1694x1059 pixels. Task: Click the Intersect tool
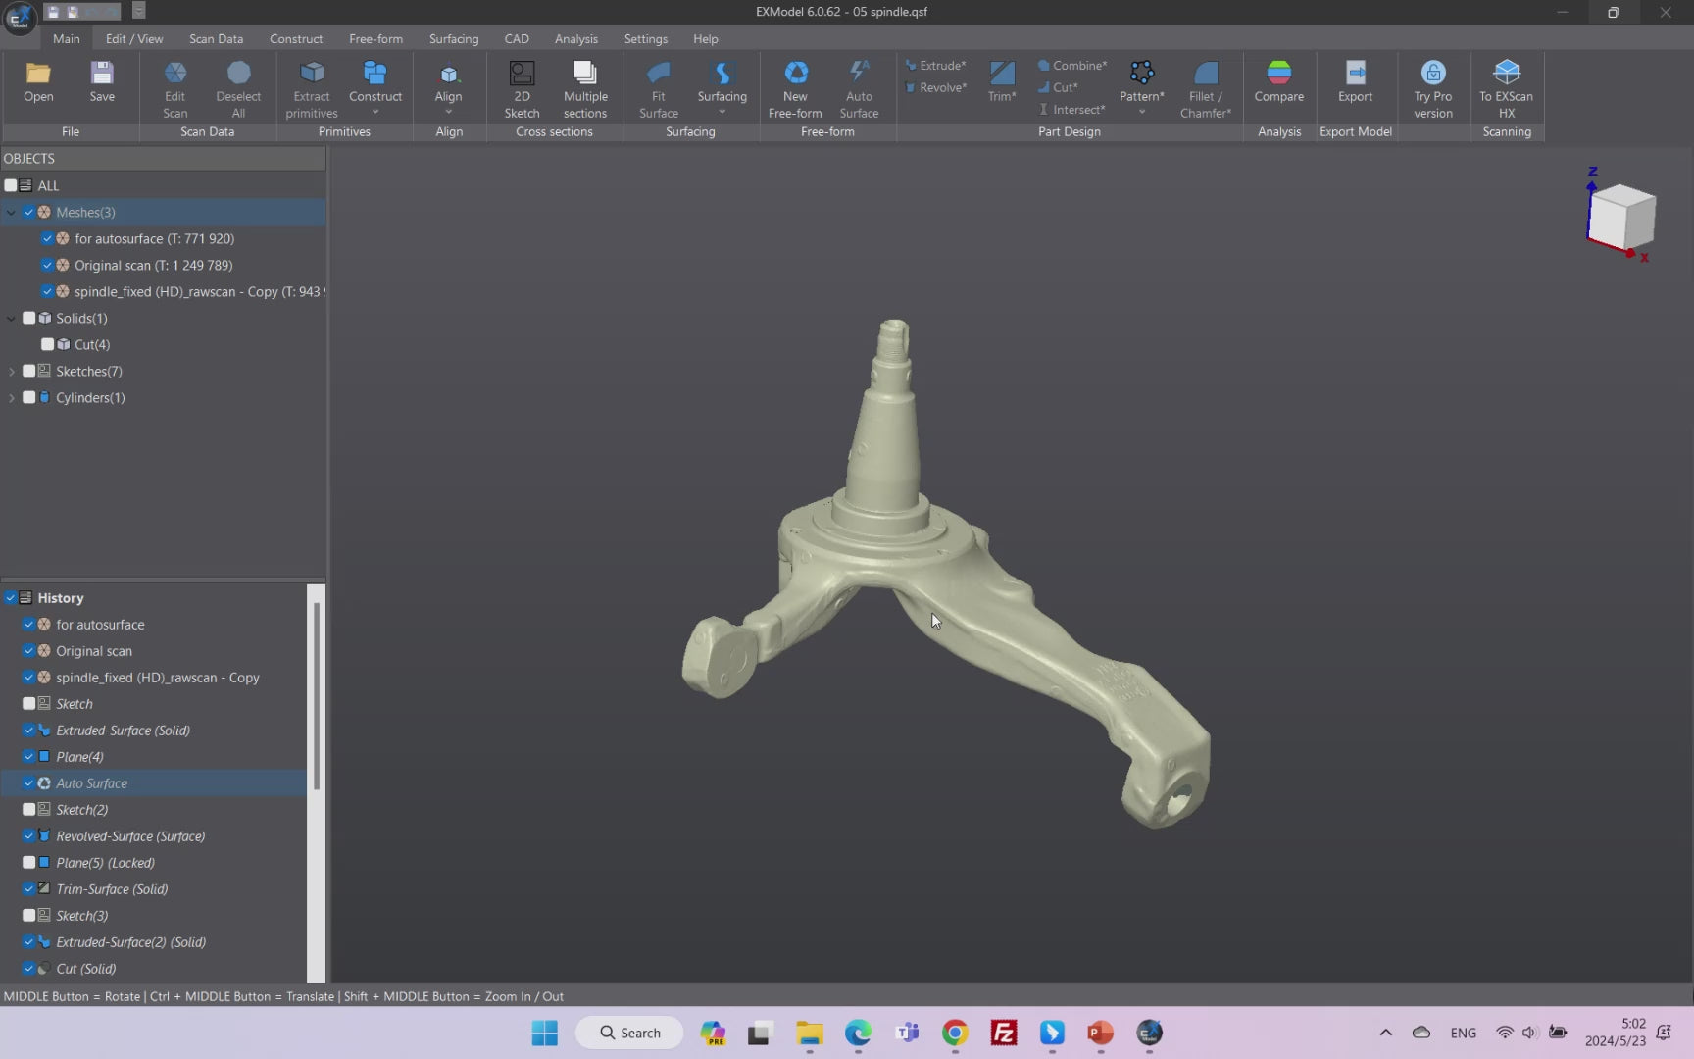(x=1071, y=109)
